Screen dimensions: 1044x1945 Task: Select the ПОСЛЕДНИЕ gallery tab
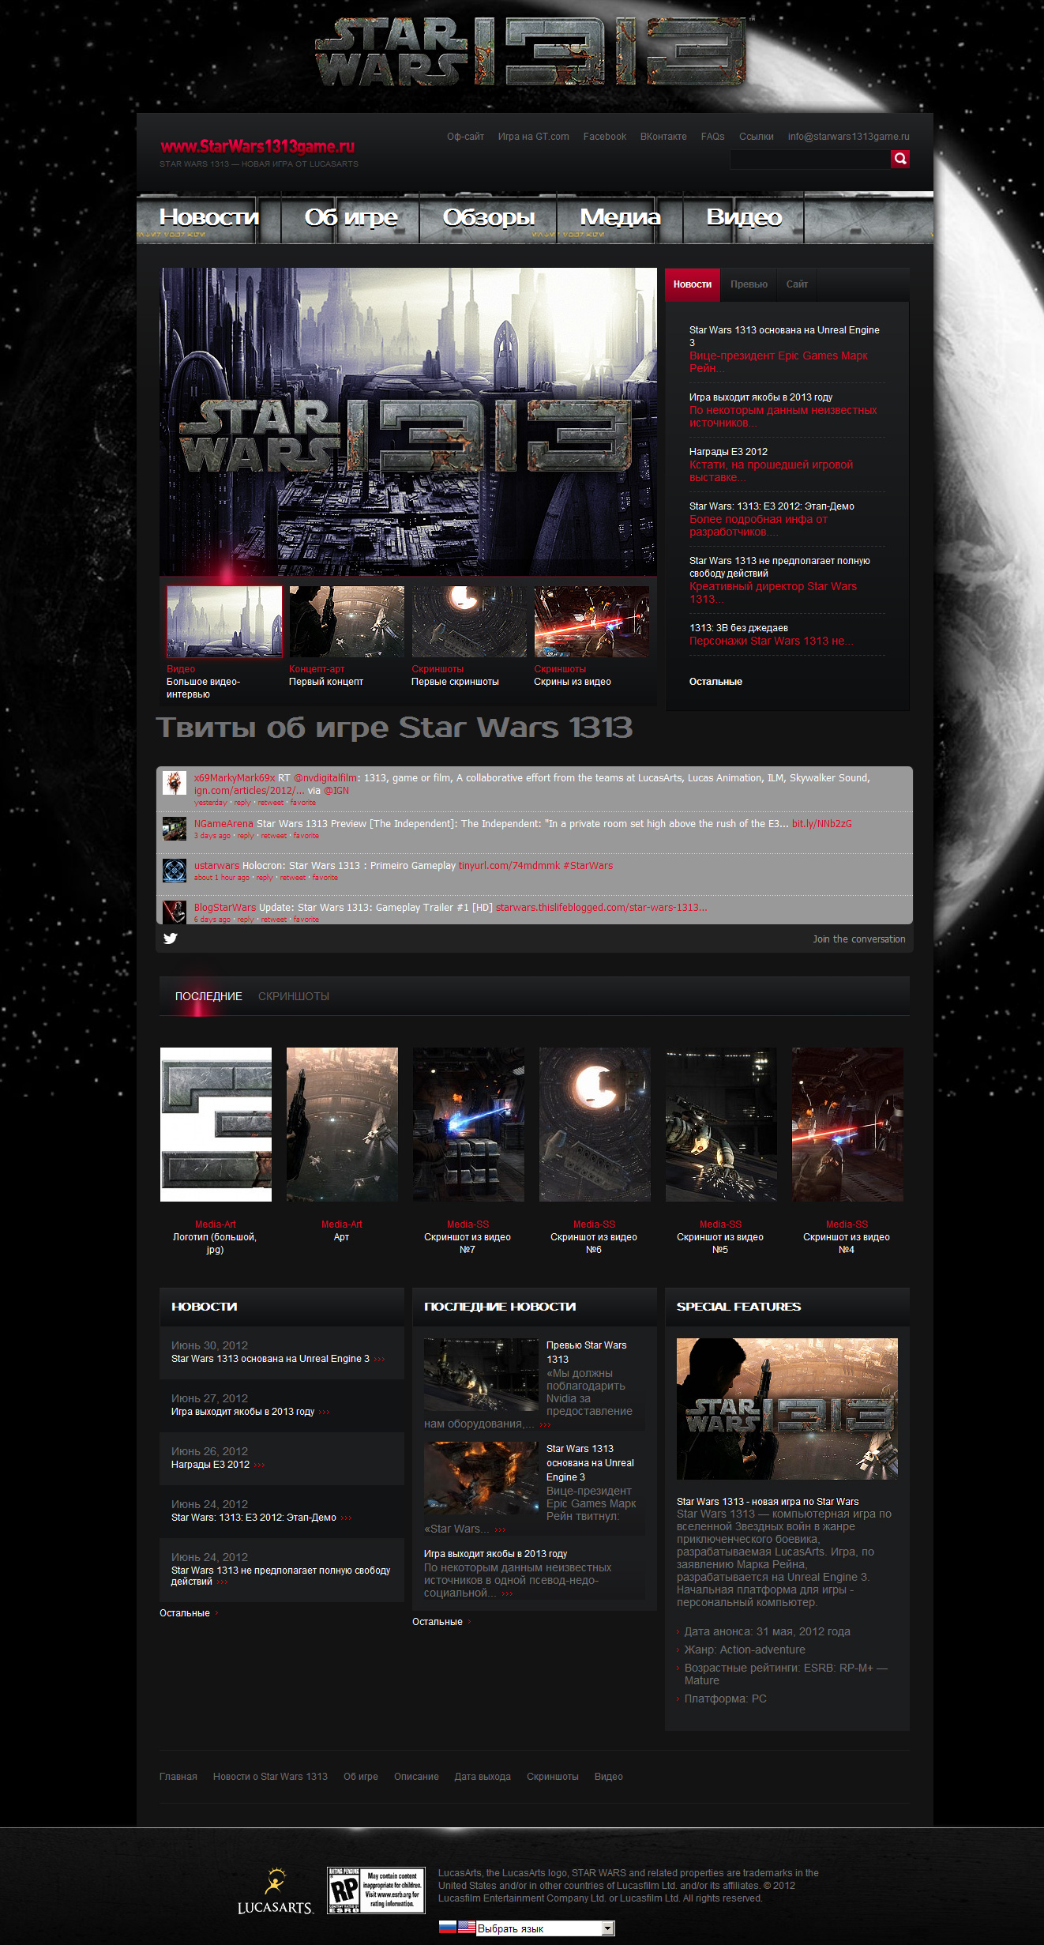pyautogui.click(x=208, y=996)
